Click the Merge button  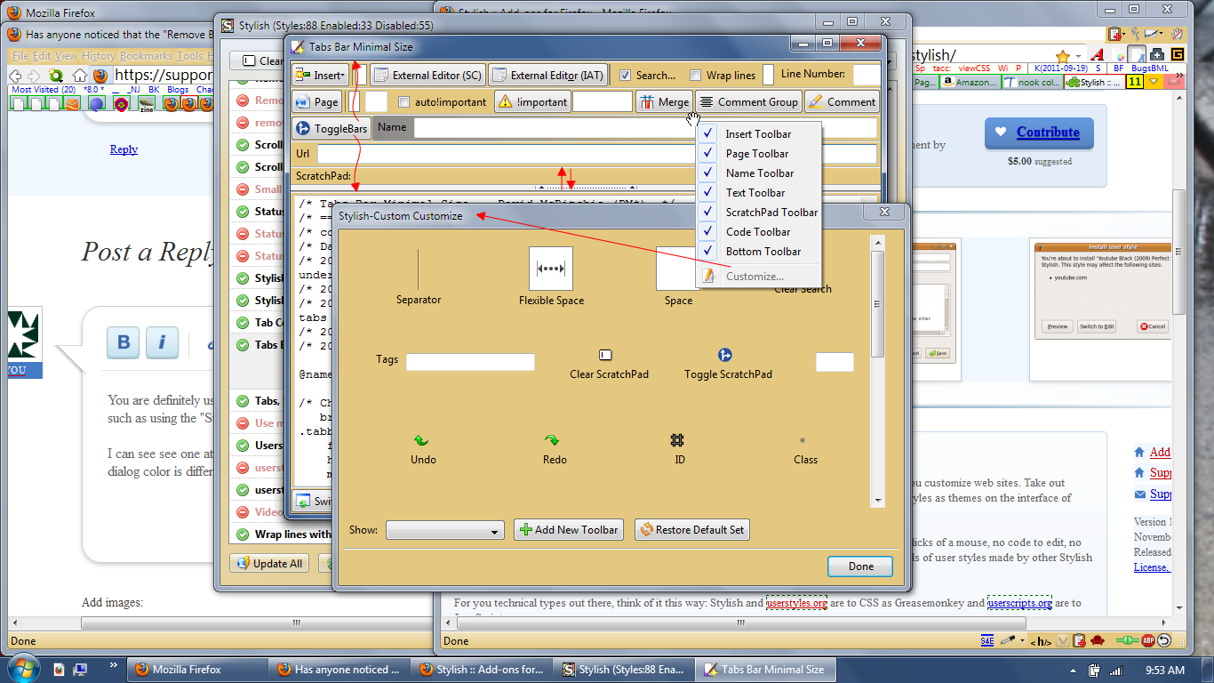tap(664, 102)
